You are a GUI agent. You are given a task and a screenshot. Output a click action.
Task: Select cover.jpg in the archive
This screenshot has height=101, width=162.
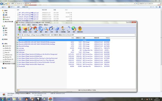[21, 48]
